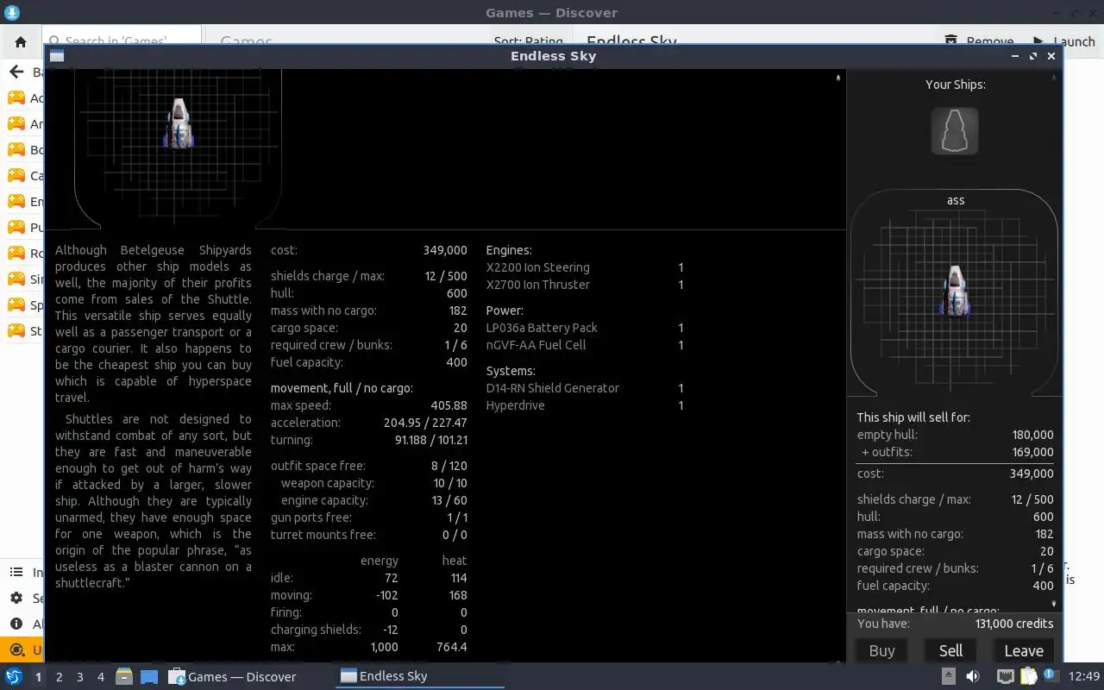Click the scroll-up arrow of the shipyard list
This screenshot has width=1104, height=690.
coord(837,78)
